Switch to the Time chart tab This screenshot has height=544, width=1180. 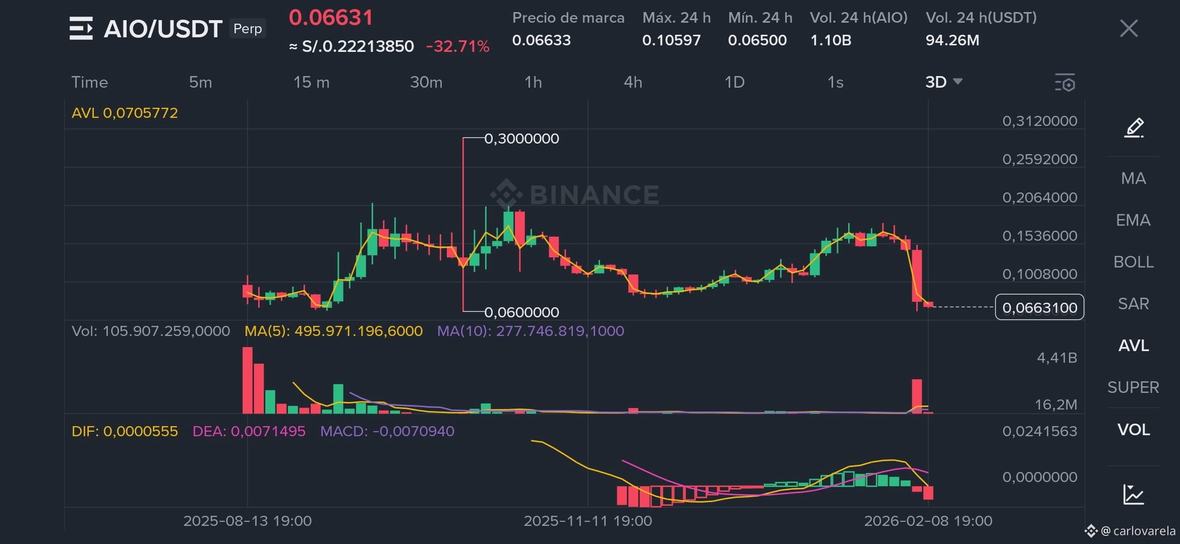pos(90,82)
